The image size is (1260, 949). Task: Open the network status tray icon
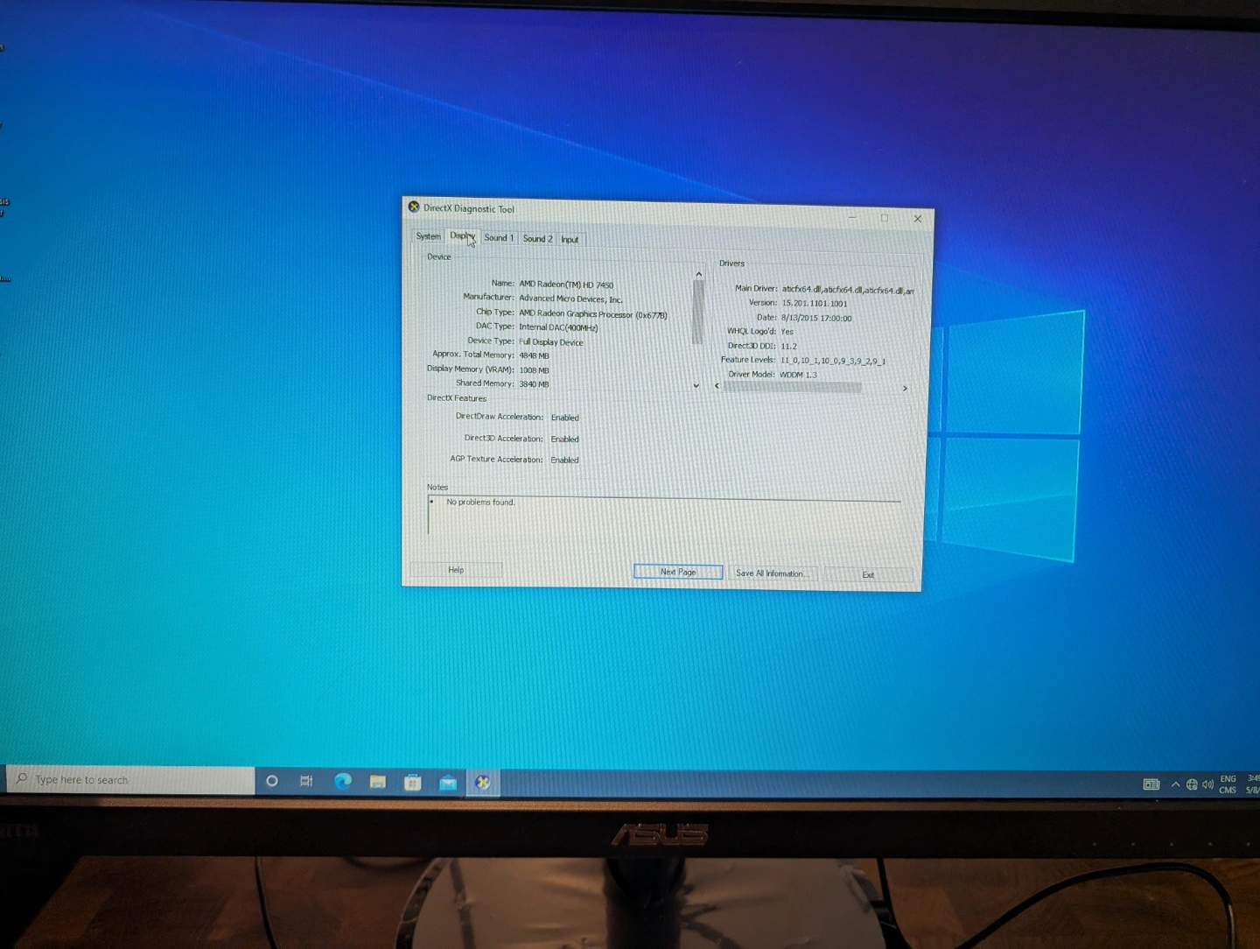point(1192,784)
